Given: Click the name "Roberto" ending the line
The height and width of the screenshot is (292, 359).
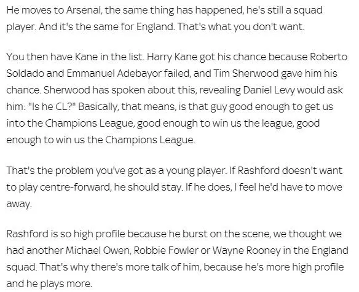Looking at the screenshot, I should [x=329, y=57].
